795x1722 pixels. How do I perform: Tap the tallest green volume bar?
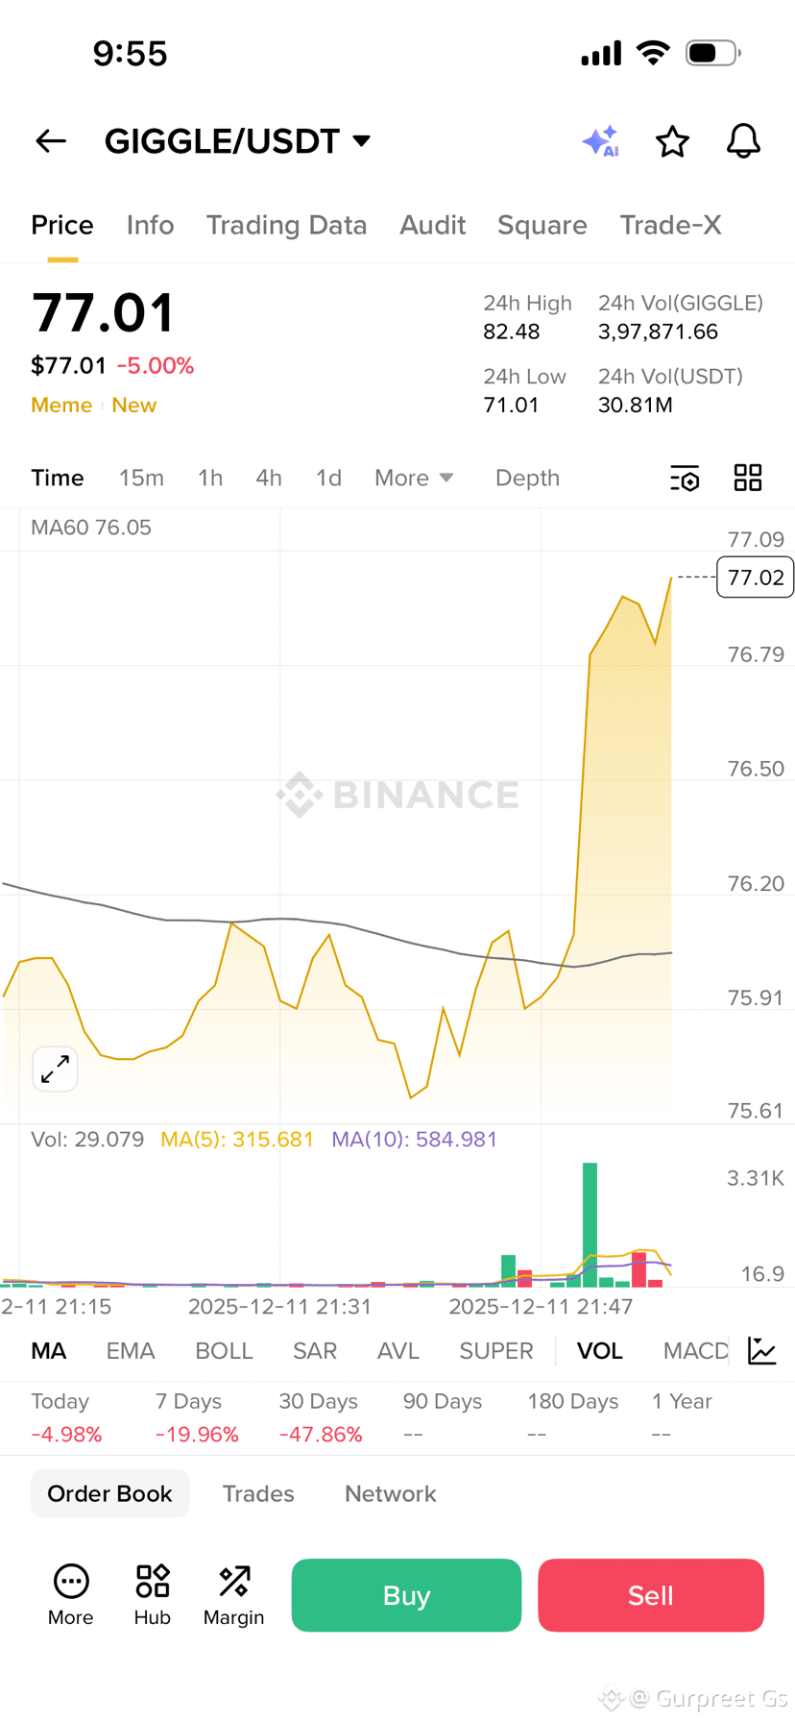[590, 1224]
